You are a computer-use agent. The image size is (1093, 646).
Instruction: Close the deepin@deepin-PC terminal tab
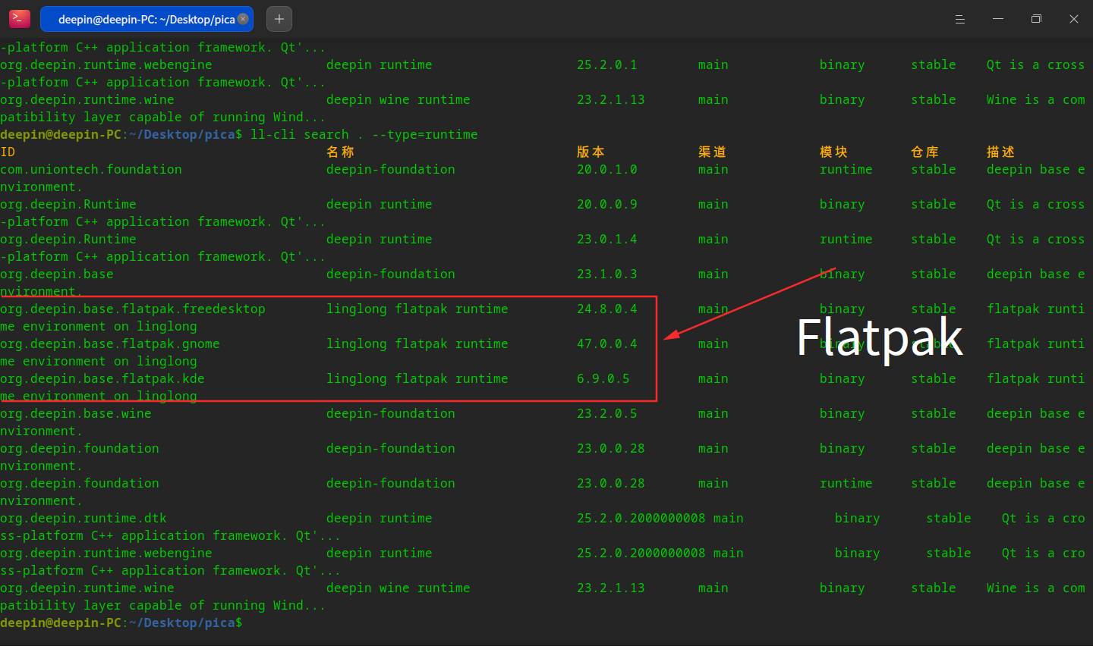243,19
